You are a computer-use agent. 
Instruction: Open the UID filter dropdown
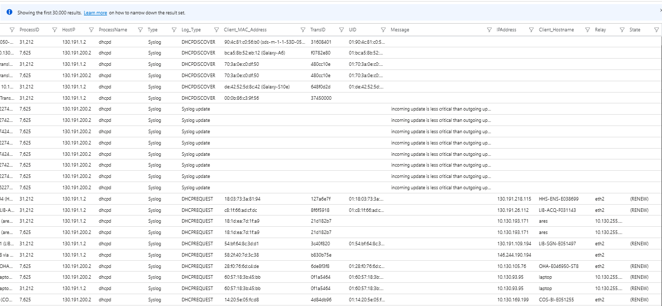[341, 29]
